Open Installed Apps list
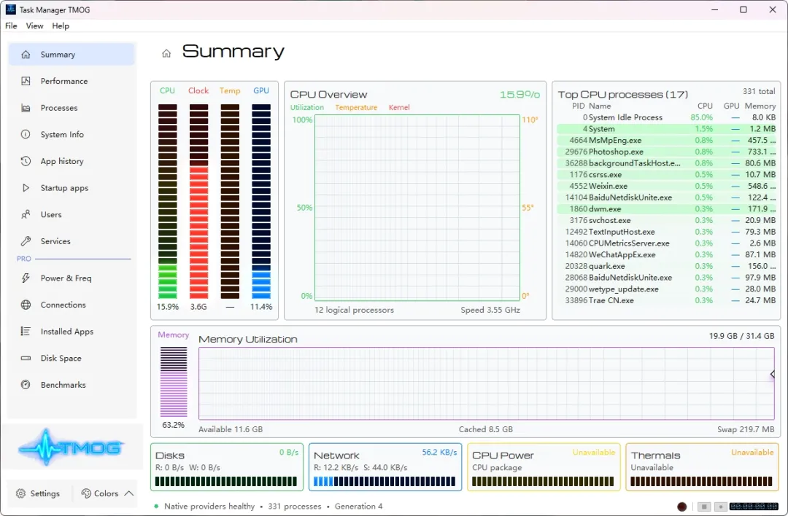 pyautogui.click(x=72, y=332)
